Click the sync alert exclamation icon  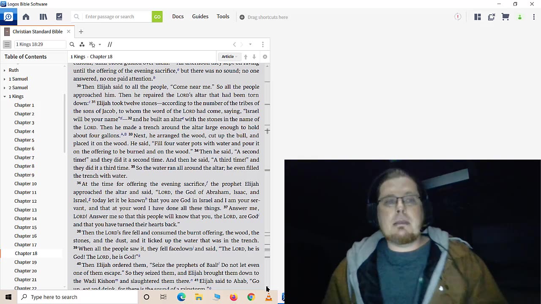(458, 17)
